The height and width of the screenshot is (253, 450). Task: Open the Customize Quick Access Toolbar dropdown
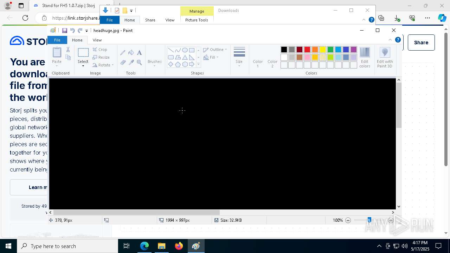[x=86, y=31]
